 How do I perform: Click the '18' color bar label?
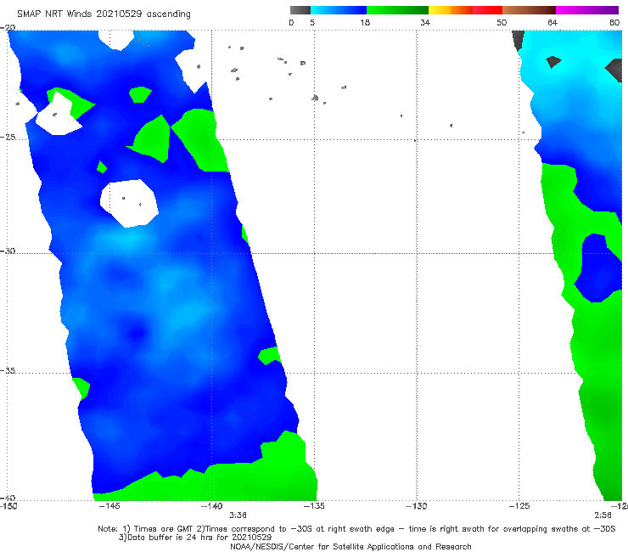(365, 22)
